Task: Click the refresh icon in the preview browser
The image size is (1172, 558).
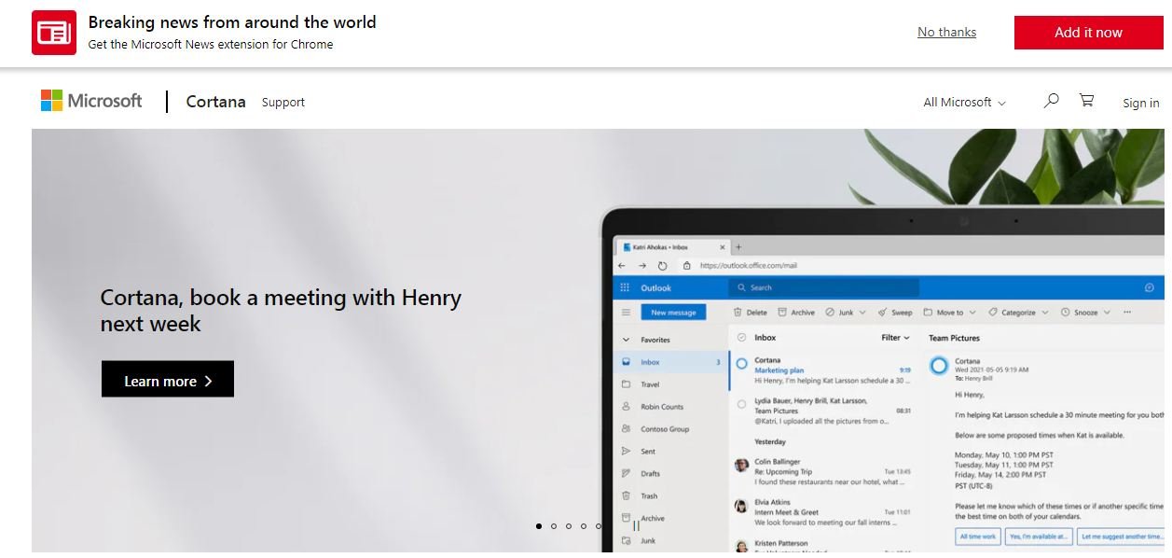Action: (x=663, y=266)
